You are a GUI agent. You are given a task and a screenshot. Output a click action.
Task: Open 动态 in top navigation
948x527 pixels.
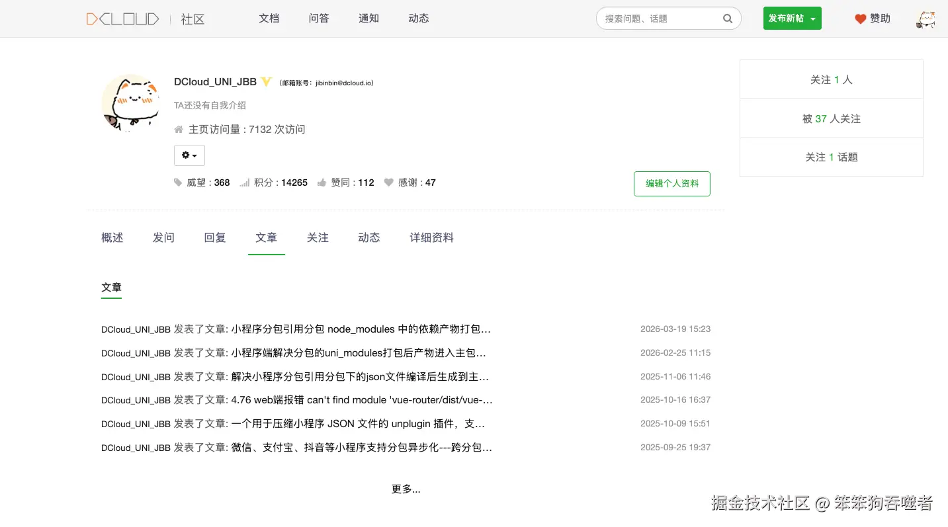point(419,19)
